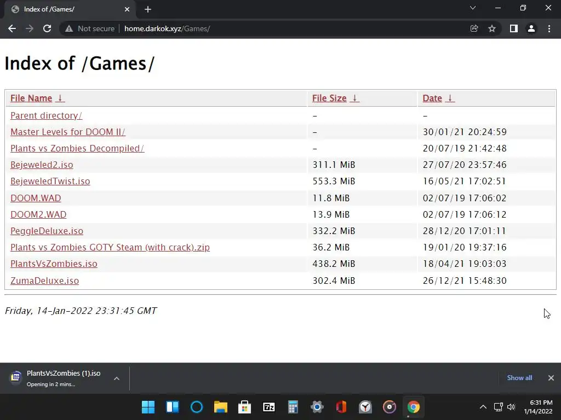This screenshot has height=420, width=561.
Task: Click the Not secure warning icon
Action: [x=69, y=28]
